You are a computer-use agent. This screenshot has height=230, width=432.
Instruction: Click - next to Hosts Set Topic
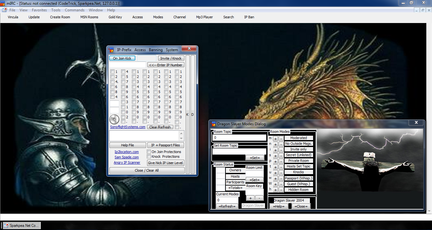tap(281, 167)
